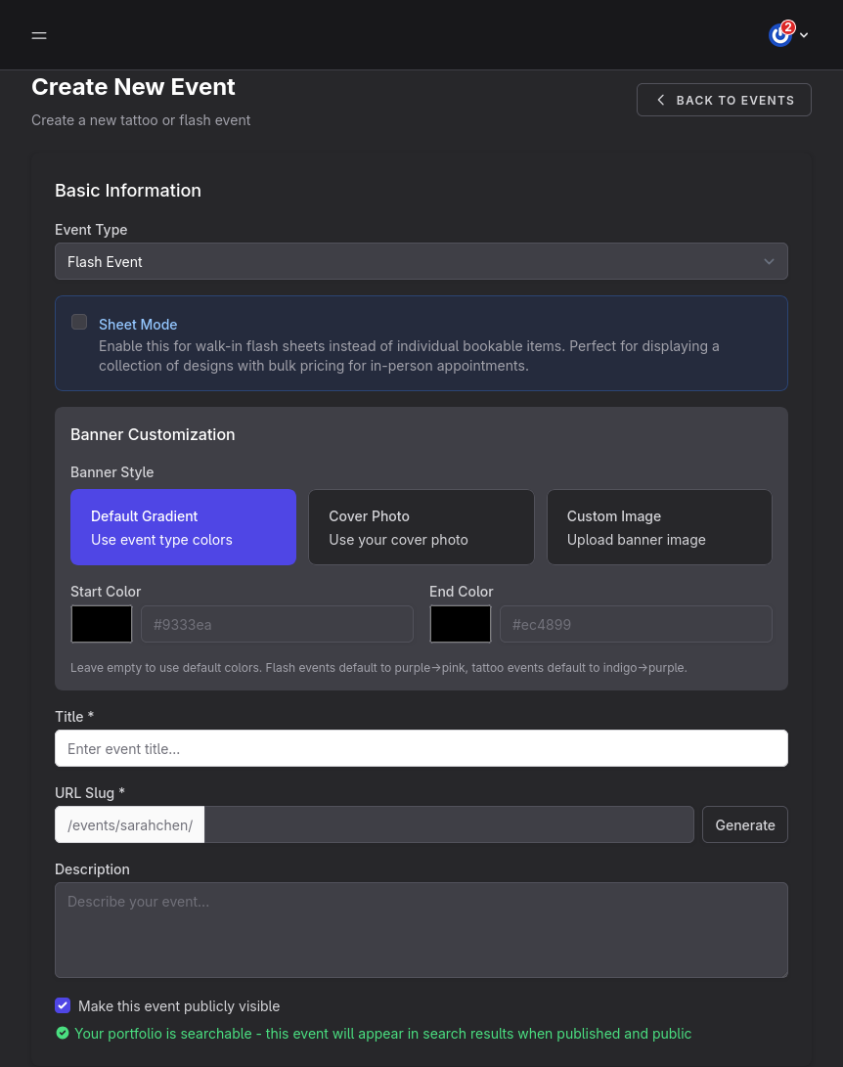Screen dimensions: 843x1067
Task: Click the Back to Events button
Action: (x=724, y=100)
